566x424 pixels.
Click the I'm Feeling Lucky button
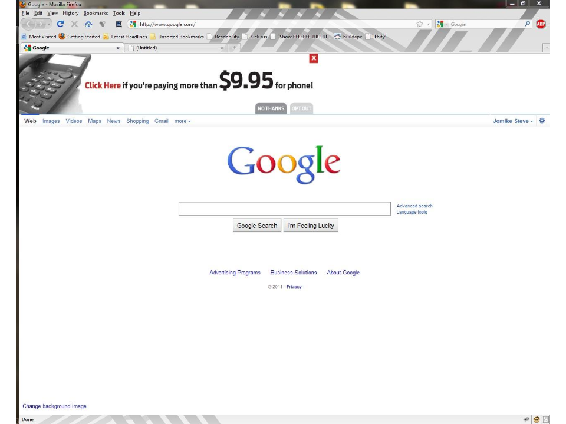[311, 226]
